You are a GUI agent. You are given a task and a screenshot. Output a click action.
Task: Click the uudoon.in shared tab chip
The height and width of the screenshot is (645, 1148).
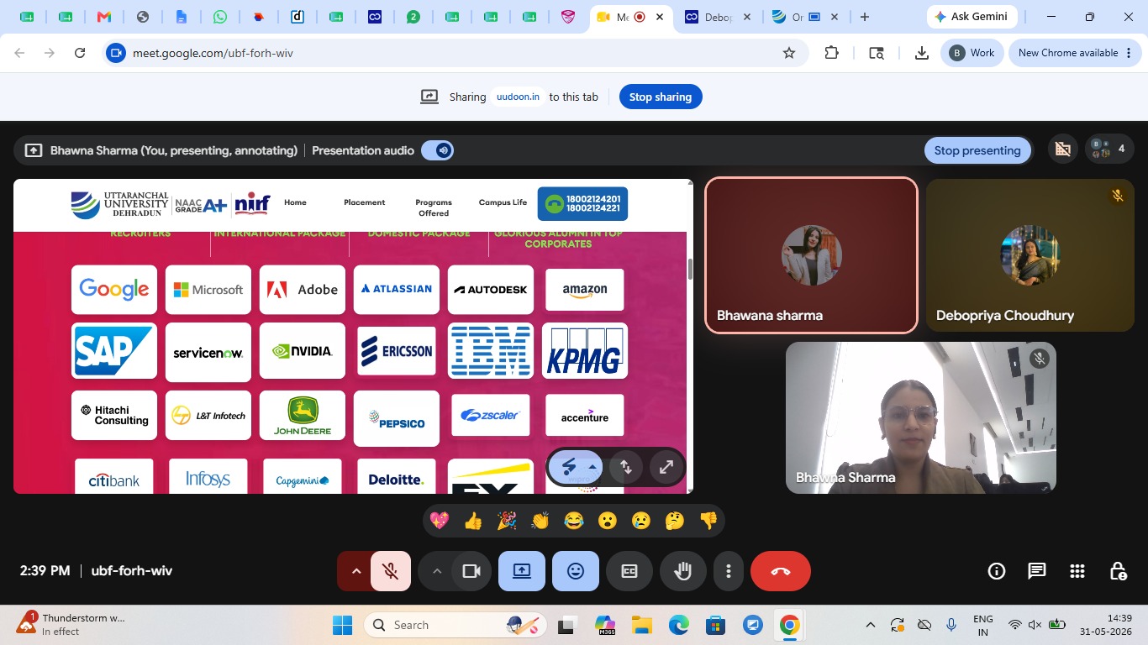coord(518,97)
